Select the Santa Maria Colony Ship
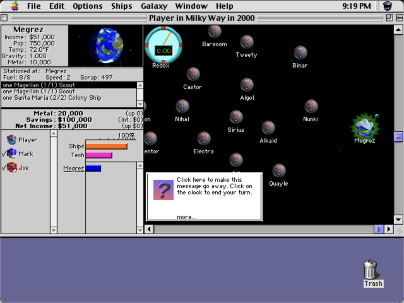This screenshot has width=404, height=303. click(x=69, y=98)
